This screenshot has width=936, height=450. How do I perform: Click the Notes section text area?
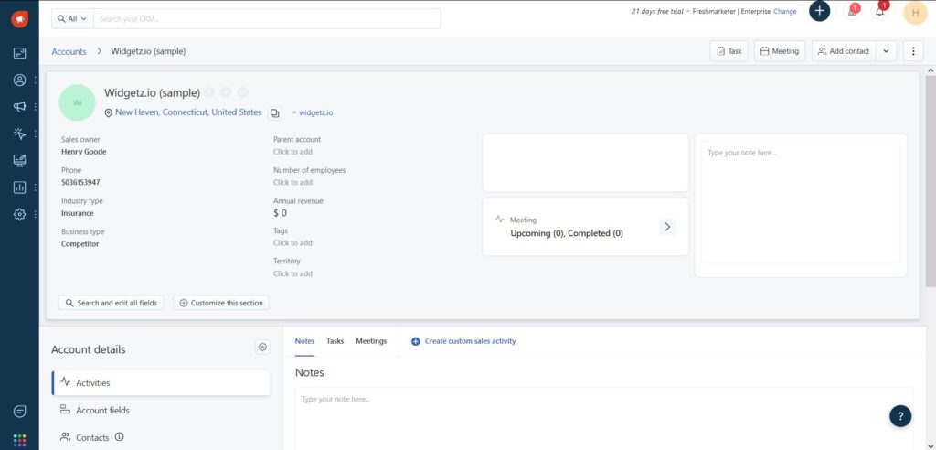604,418
